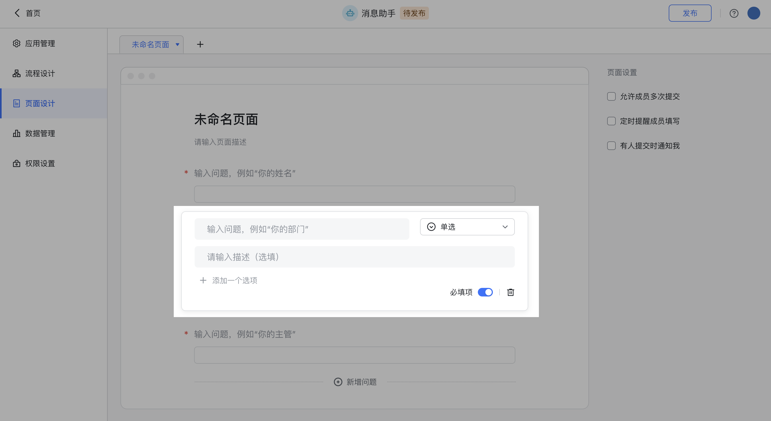Image resolution: width=771 pixels, height=421 pixels.
Task: Click the back arrow beside 首页
Action: click(17, 13)
